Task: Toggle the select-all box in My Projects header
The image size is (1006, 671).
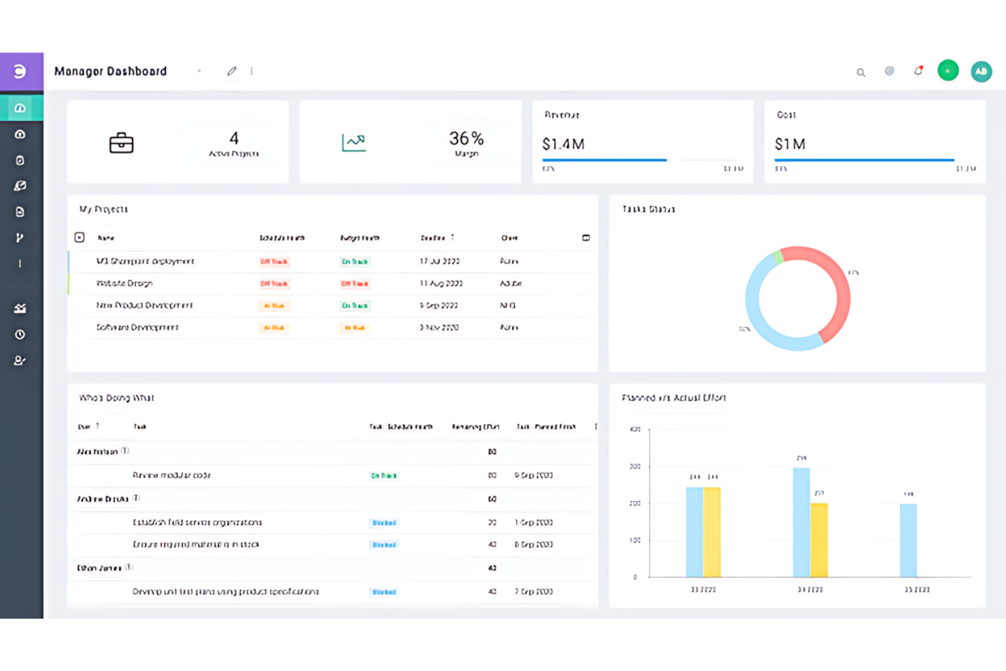Action: (80, 238)
